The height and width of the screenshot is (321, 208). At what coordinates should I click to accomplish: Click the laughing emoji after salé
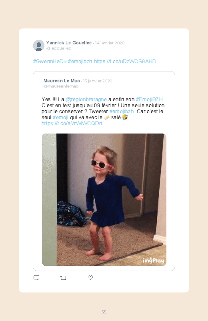(x=125, y=117)
